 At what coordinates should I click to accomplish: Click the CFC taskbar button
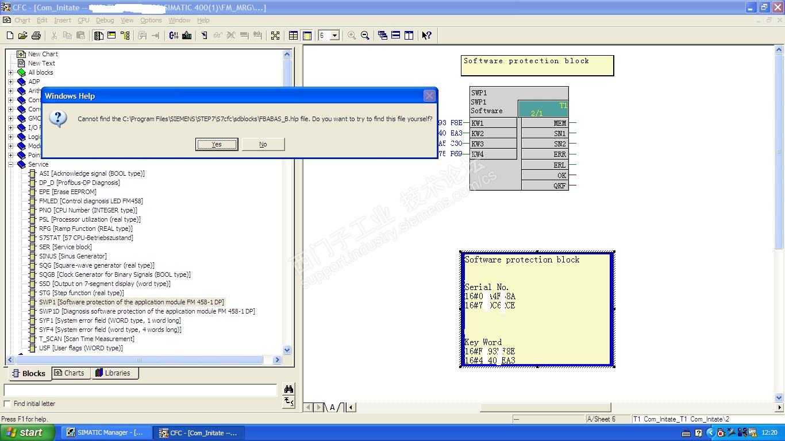pyautogui.click(x=199, y=433)
